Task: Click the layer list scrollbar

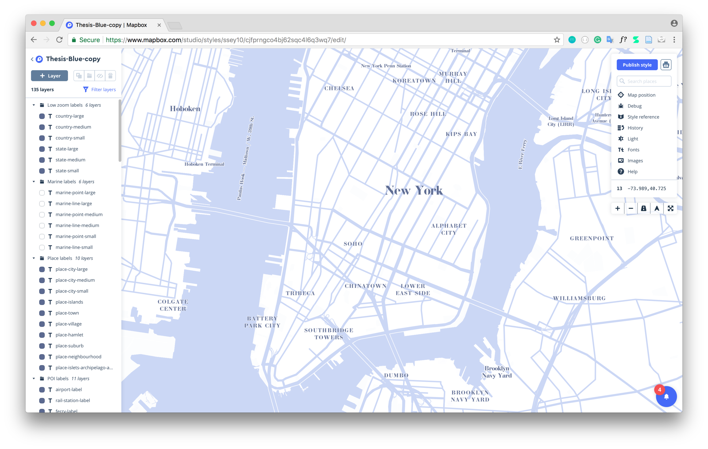Action: pyautogui.click(x=120, y=131)
